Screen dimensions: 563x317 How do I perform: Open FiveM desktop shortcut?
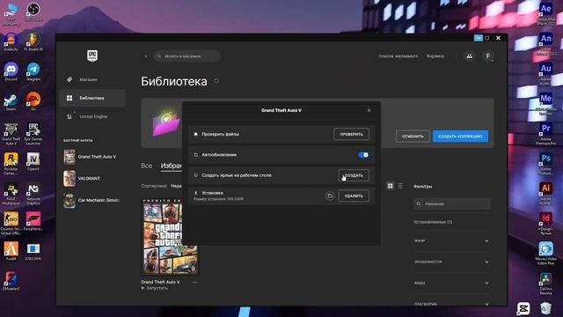tap(11, 251)
